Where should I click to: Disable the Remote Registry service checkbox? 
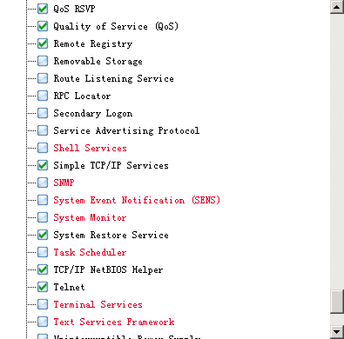point(43,43)
